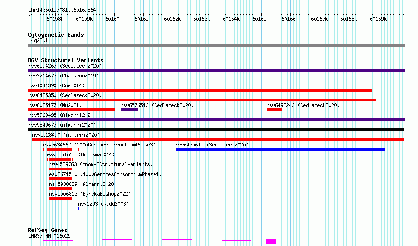Image resolution: width=418 pixels, height=246 pixels.
Task: Open nsv5506813 (ByrskaBishop2022) label
Action: pyautogui.click(x=90, y=194)
